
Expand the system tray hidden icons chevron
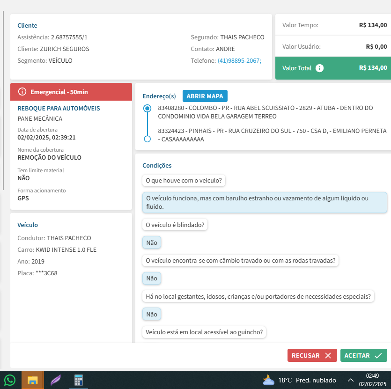click(x=350, y=380)
